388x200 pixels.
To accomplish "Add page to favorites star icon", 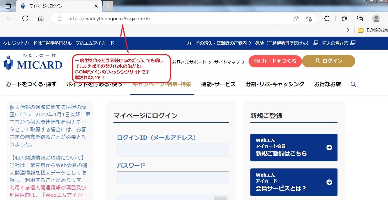I will (309, 18).
